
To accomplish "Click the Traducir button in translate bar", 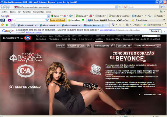I will point(155,31).
